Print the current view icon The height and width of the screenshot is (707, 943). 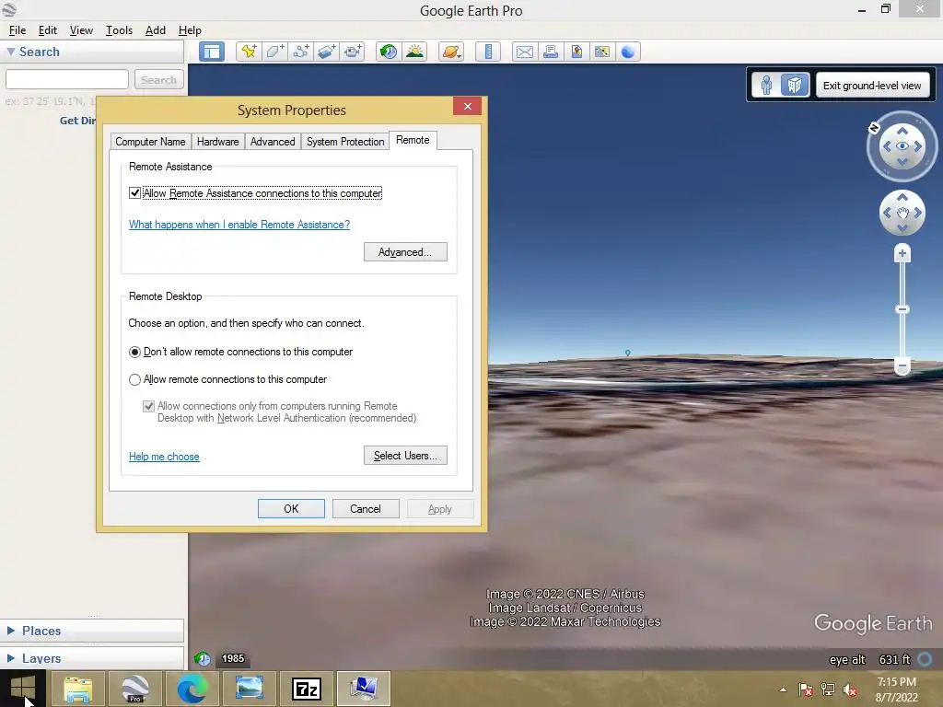click(x=551, y=52)
